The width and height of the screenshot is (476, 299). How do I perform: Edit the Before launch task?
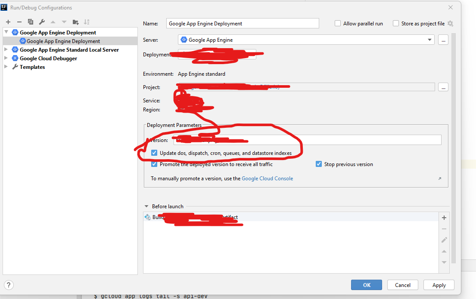click(x=444, y=240)
